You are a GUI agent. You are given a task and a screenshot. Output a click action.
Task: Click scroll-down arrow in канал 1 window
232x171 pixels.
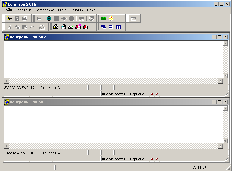tap(225, 141)
